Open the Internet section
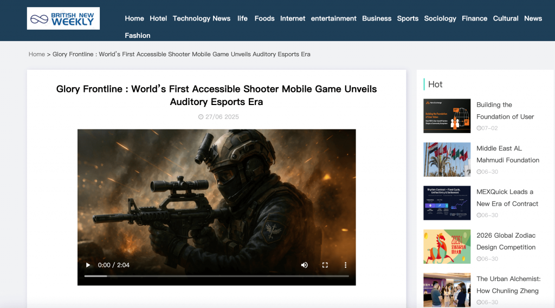The width and height of the screenshot is (555, 308). [293, 18]
